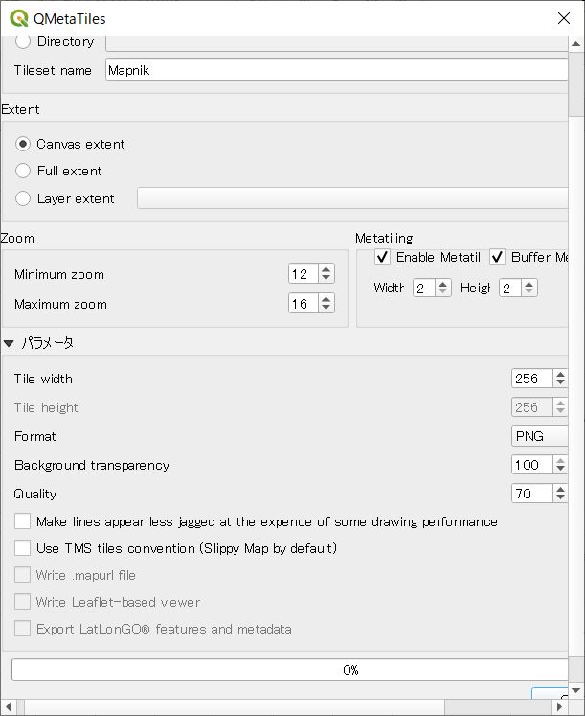Screen dimensions: 585x716
Task: Increase the Minimum zoom value
Action: 326,269
